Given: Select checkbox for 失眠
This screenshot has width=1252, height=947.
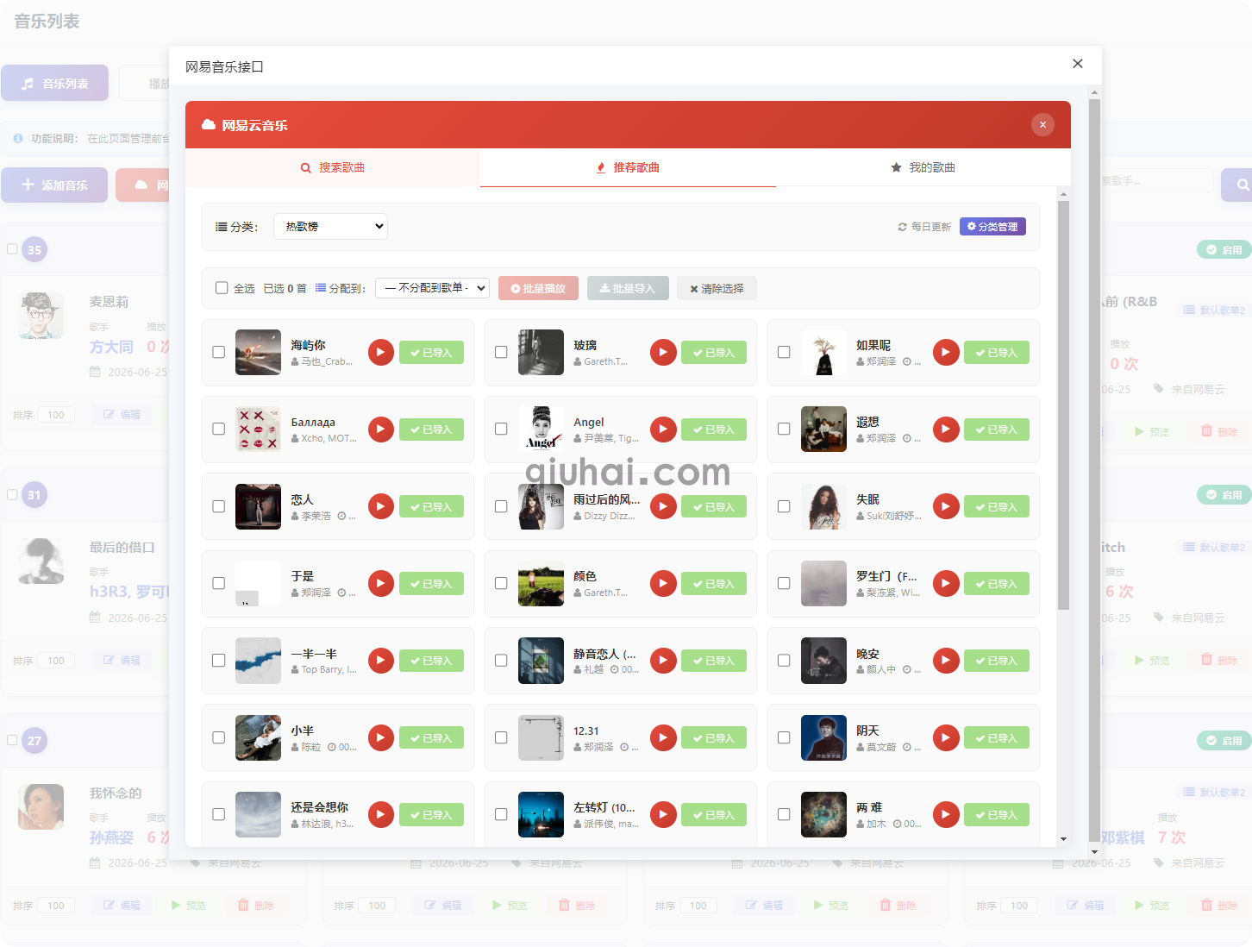Looking at the screenshot, I should (x=784, y=506).
